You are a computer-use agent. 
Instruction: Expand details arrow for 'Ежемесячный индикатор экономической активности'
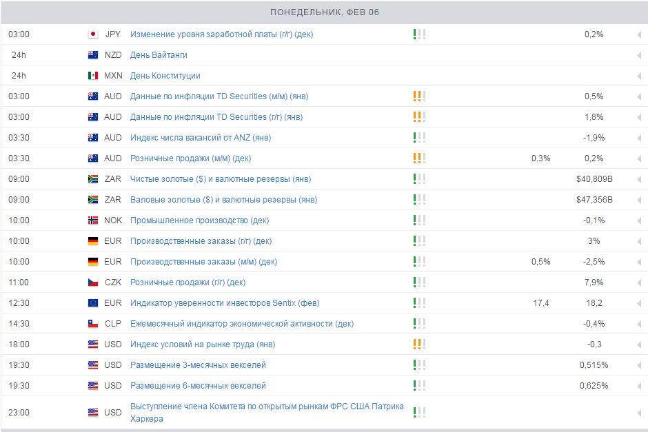pyautogui.click(x=639, y=325)
